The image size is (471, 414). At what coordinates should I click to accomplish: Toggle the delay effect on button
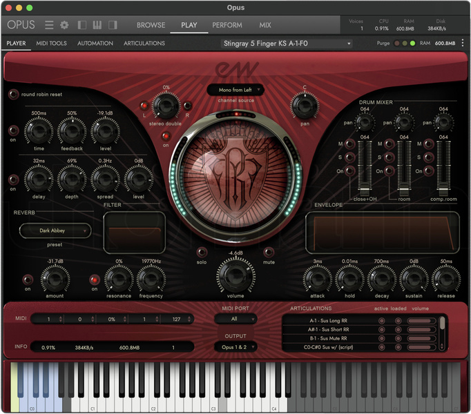tap(13, 130)
